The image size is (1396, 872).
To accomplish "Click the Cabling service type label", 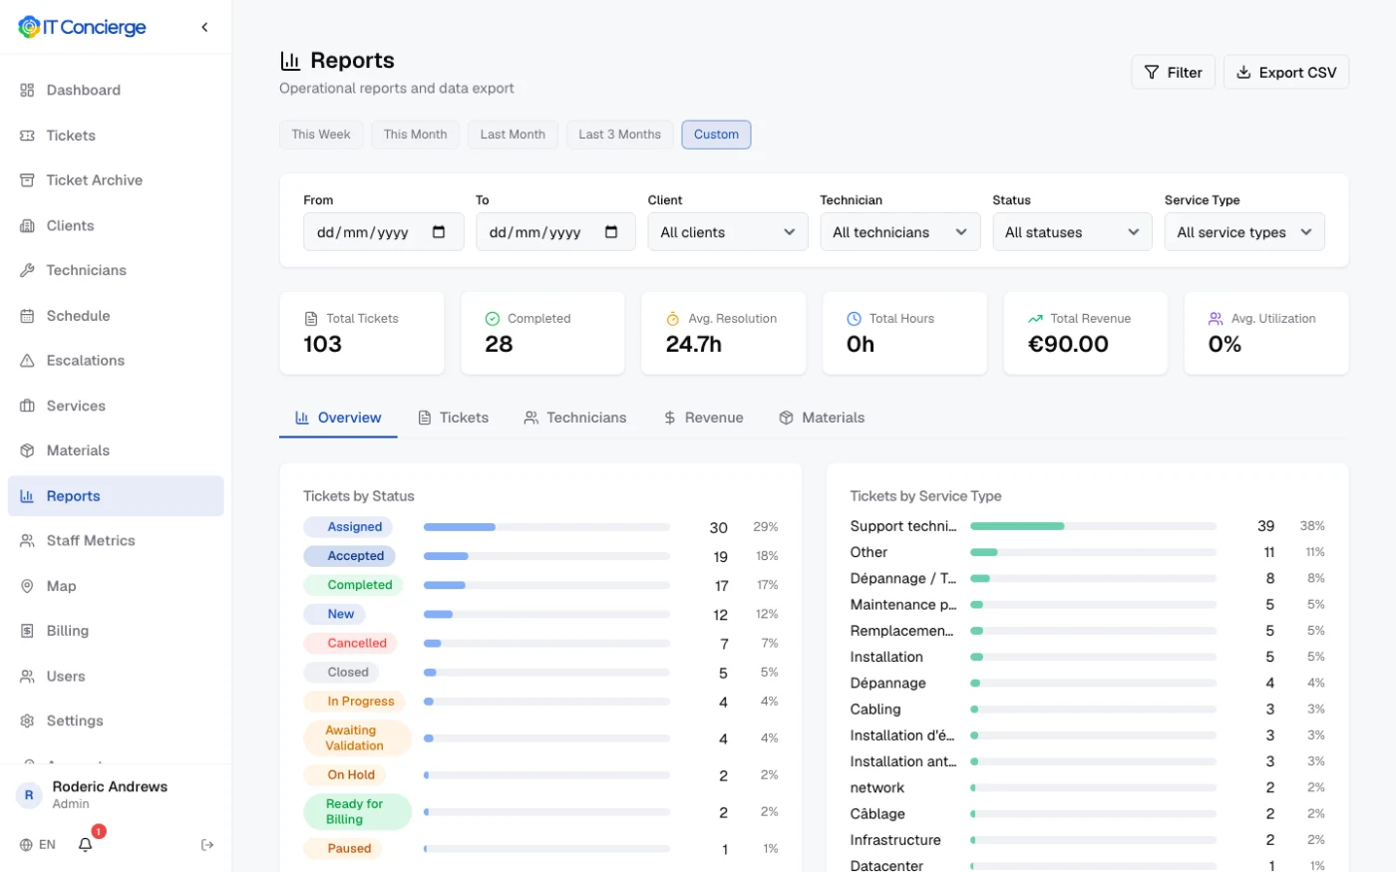I will tap(875, 710).
